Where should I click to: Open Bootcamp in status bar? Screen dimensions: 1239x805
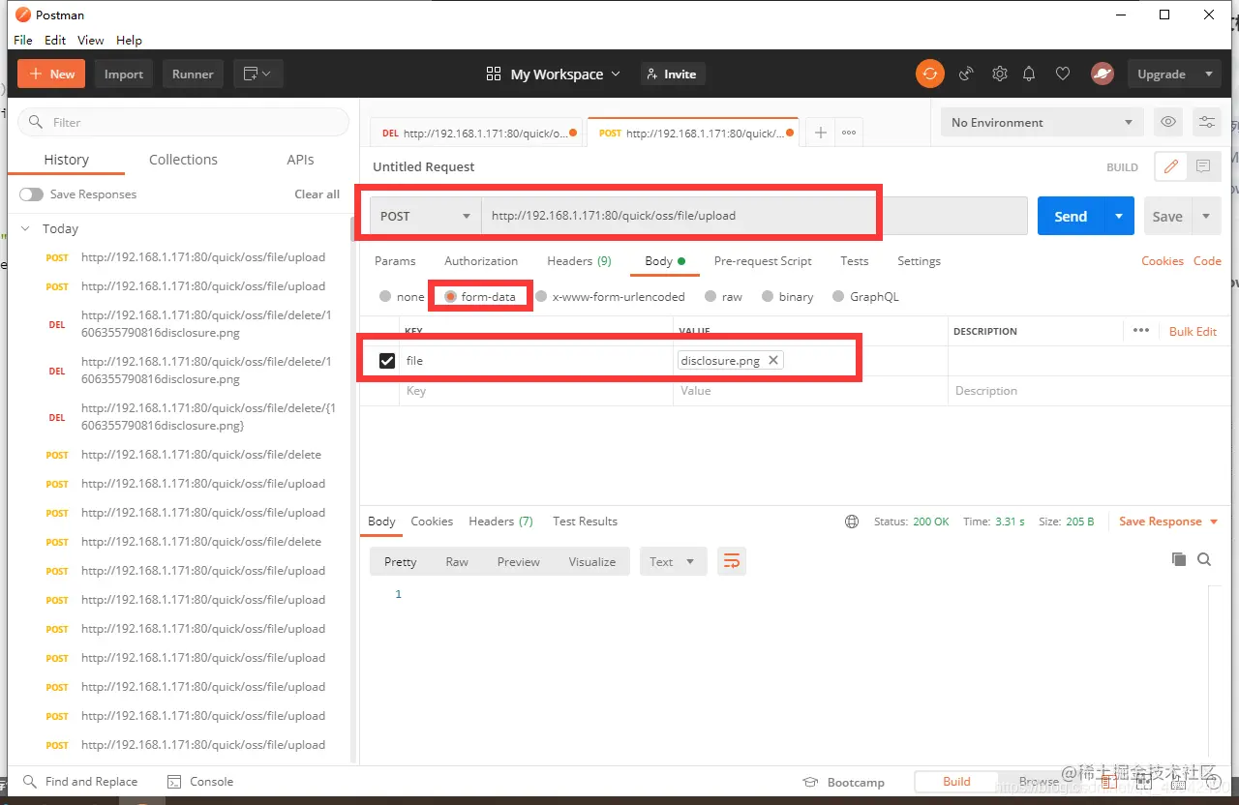tap(844, 782)
